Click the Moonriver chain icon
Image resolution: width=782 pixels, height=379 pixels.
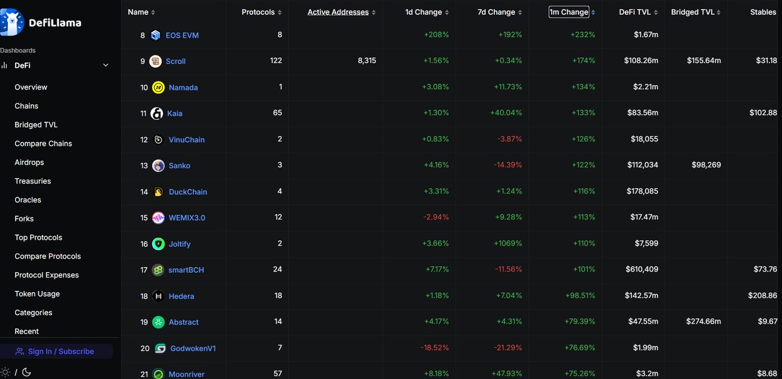coord(158,374)
